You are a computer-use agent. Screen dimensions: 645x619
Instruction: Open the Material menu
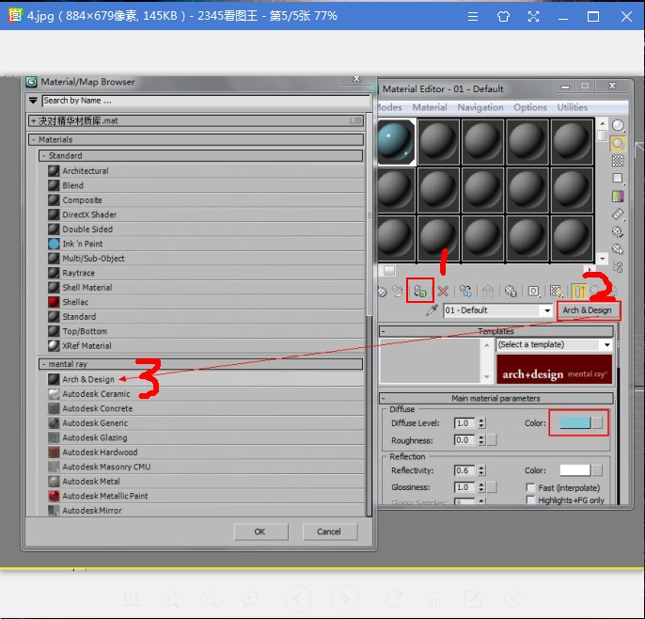click(x=430, y=107)
